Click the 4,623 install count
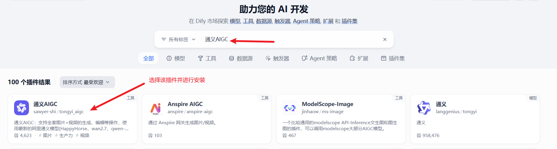This screenshot has height=149, width=557. point(23,136)
